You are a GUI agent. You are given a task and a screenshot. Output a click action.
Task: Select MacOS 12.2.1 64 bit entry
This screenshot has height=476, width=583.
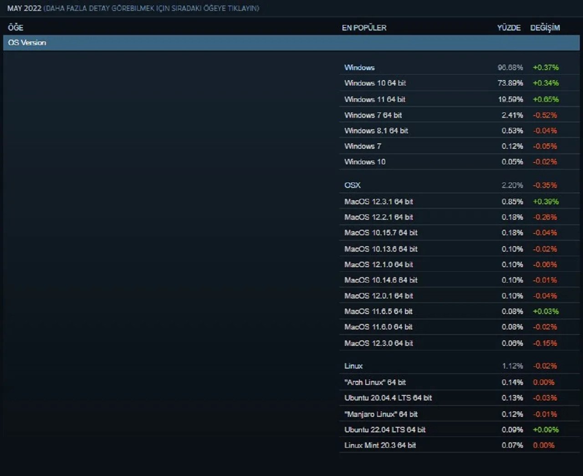point(459,217)
